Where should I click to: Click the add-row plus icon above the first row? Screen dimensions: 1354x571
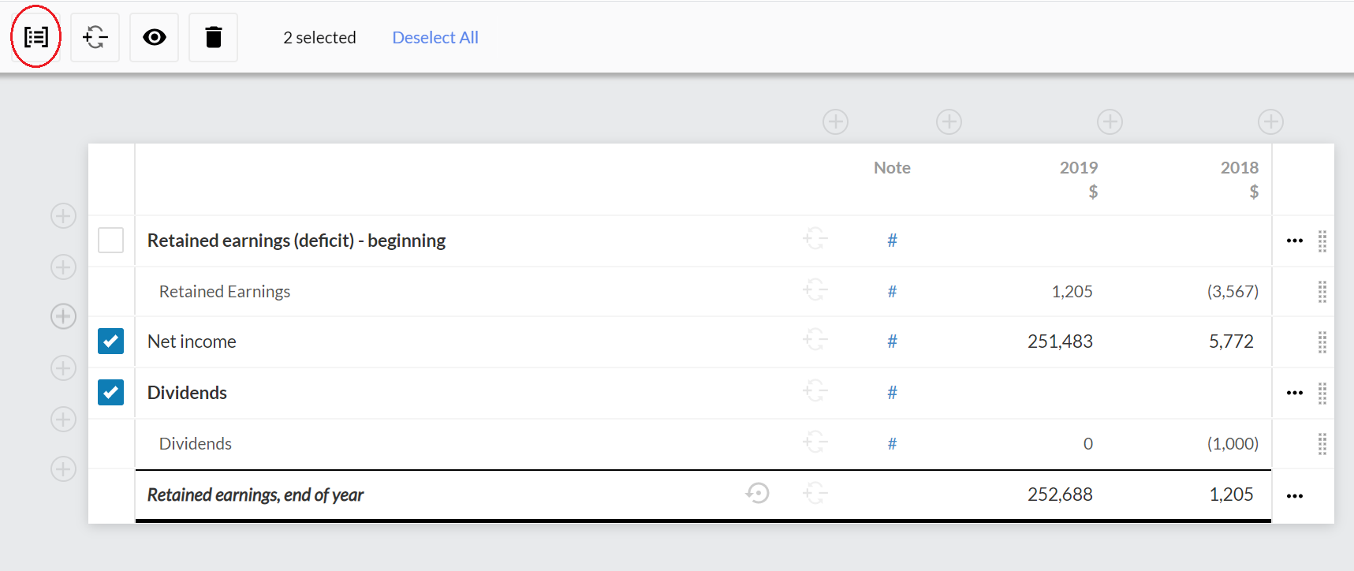point(63,216)
